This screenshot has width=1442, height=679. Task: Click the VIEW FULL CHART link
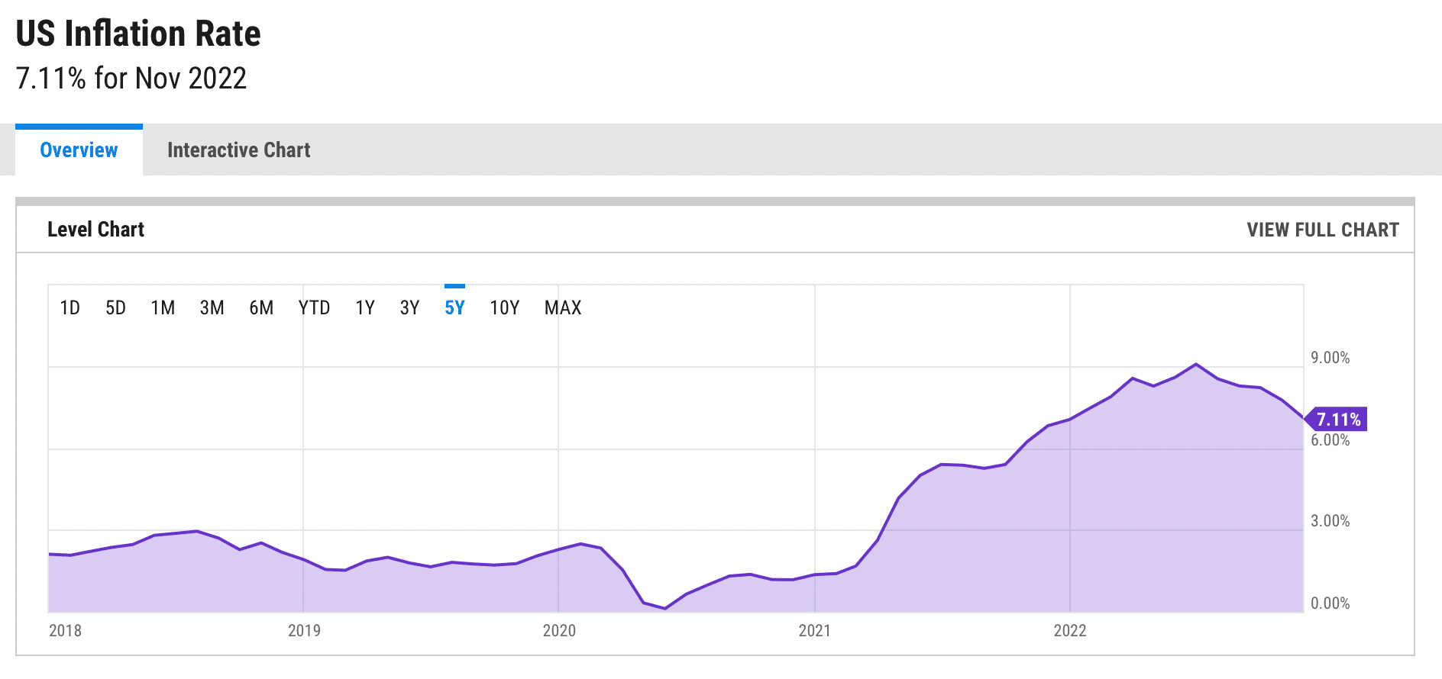[x=1322, y=230]
